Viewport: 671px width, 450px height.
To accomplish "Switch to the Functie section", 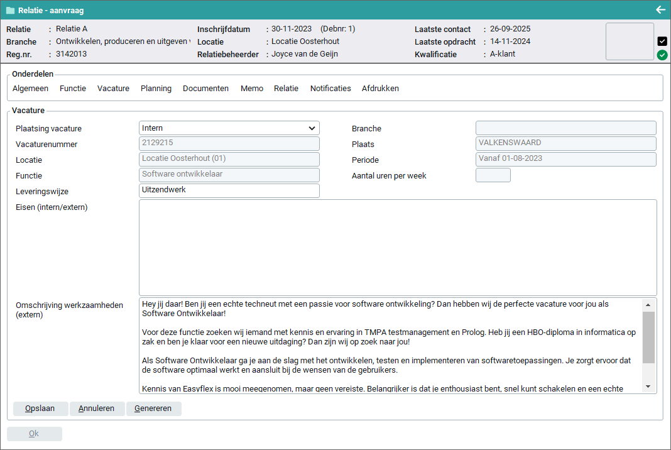I will tap(73, 89).
